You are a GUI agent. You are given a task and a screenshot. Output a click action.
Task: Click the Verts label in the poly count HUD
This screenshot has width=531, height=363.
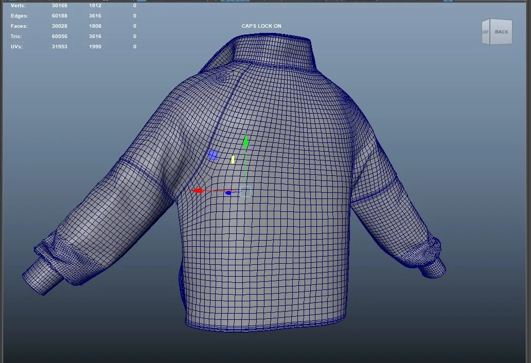(x=18, y=6)
